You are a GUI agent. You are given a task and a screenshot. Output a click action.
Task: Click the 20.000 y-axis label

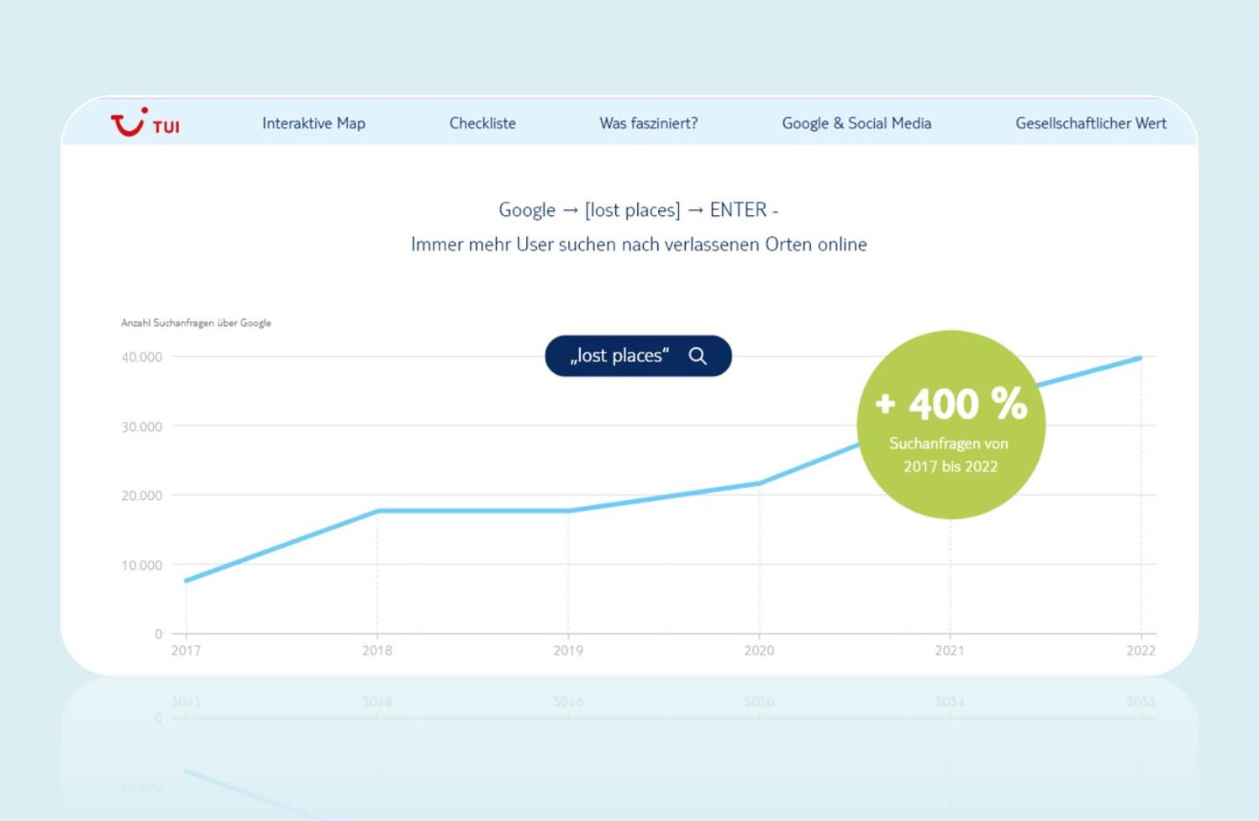tap(141, 496)
